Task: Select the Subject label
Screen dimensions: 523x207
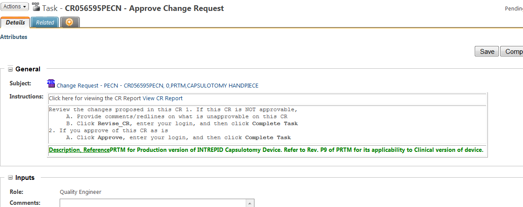Action: pyautogui.click(x=20, y=83)
